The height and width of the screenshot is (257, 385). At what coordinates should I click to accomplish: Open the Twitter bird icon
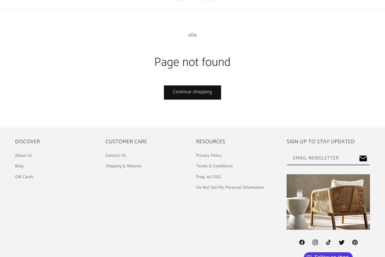coord(342,243)
